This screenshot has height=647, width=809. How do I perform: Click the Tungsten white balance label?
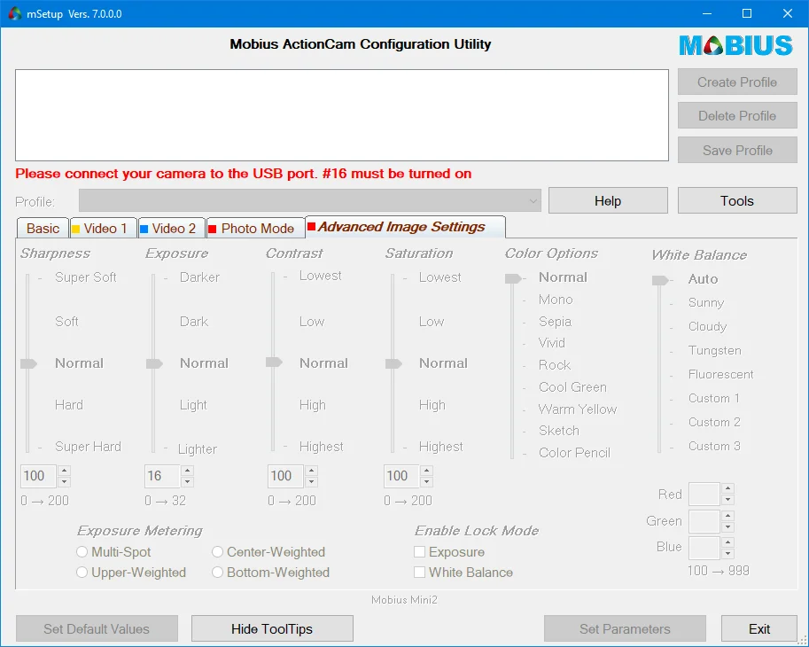click(714, 350)
